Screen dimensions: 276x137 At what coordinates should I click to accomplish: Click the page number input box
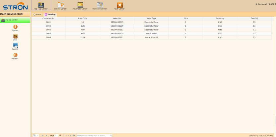click(55, 135)
